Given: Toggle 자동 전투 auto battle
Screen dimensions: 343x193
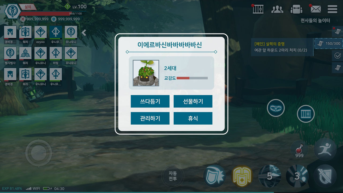Looking at the screenshot, I should (x=173, y=176).
